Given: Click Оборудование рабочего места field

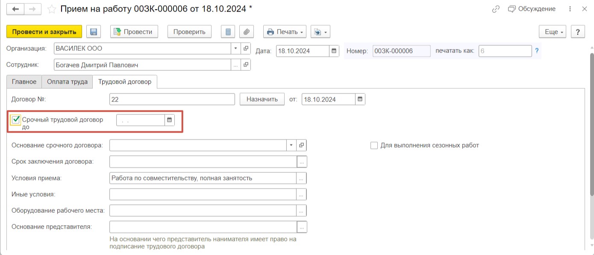Looking at the screenshot, I should pyautogui.click(x=203, y=211).
